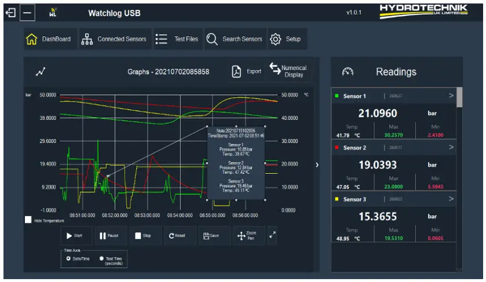
Task: Click the Watchlog WL logo icon
Action: click(53, 13)
